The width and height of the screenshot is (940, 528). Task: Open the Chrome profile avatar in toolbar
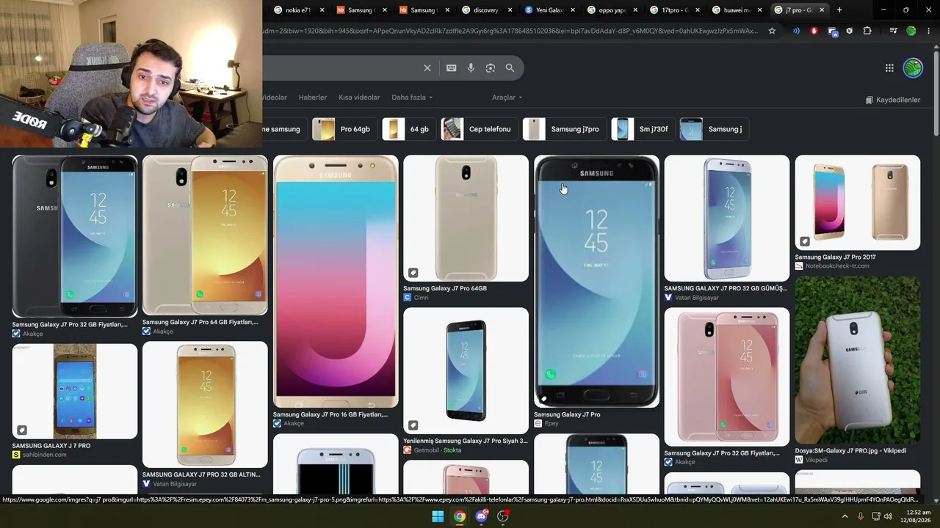coord(911,31)
